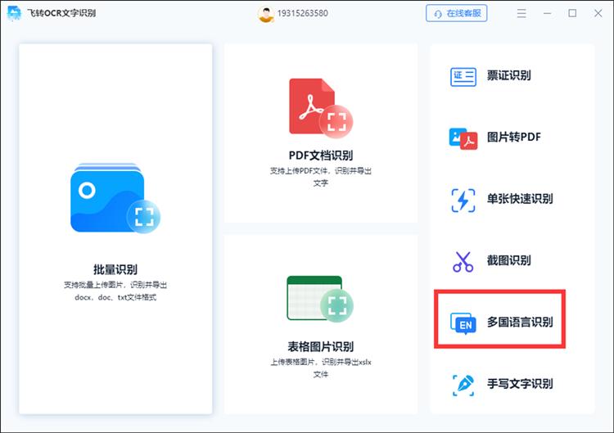Open the hamburger menu icon
The image size is (614, 433).
pyautogui.click(x=521, y=13)
